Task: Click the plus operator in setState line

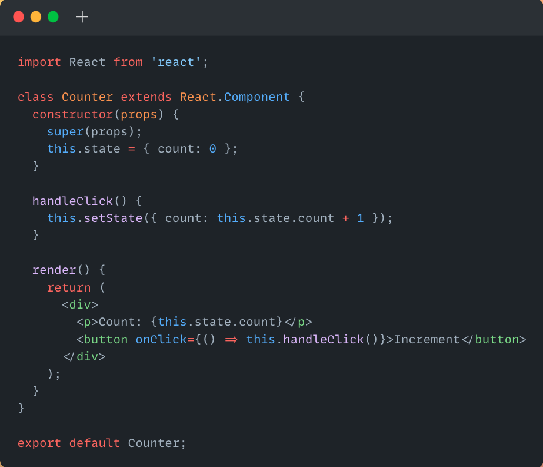Action: tap(345, 218)
